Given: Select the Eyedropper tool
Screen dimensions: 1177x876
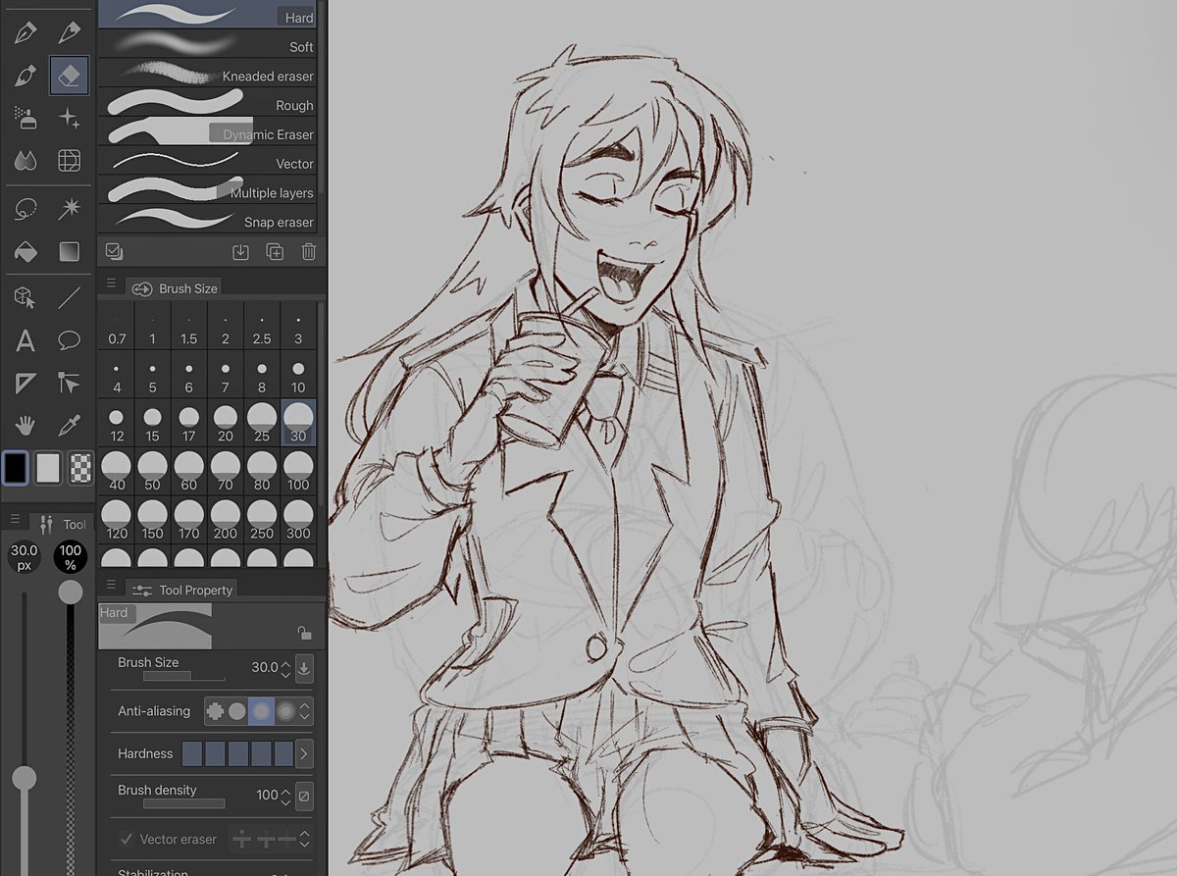Looking at the screenshot, I should tap(69, 426).
